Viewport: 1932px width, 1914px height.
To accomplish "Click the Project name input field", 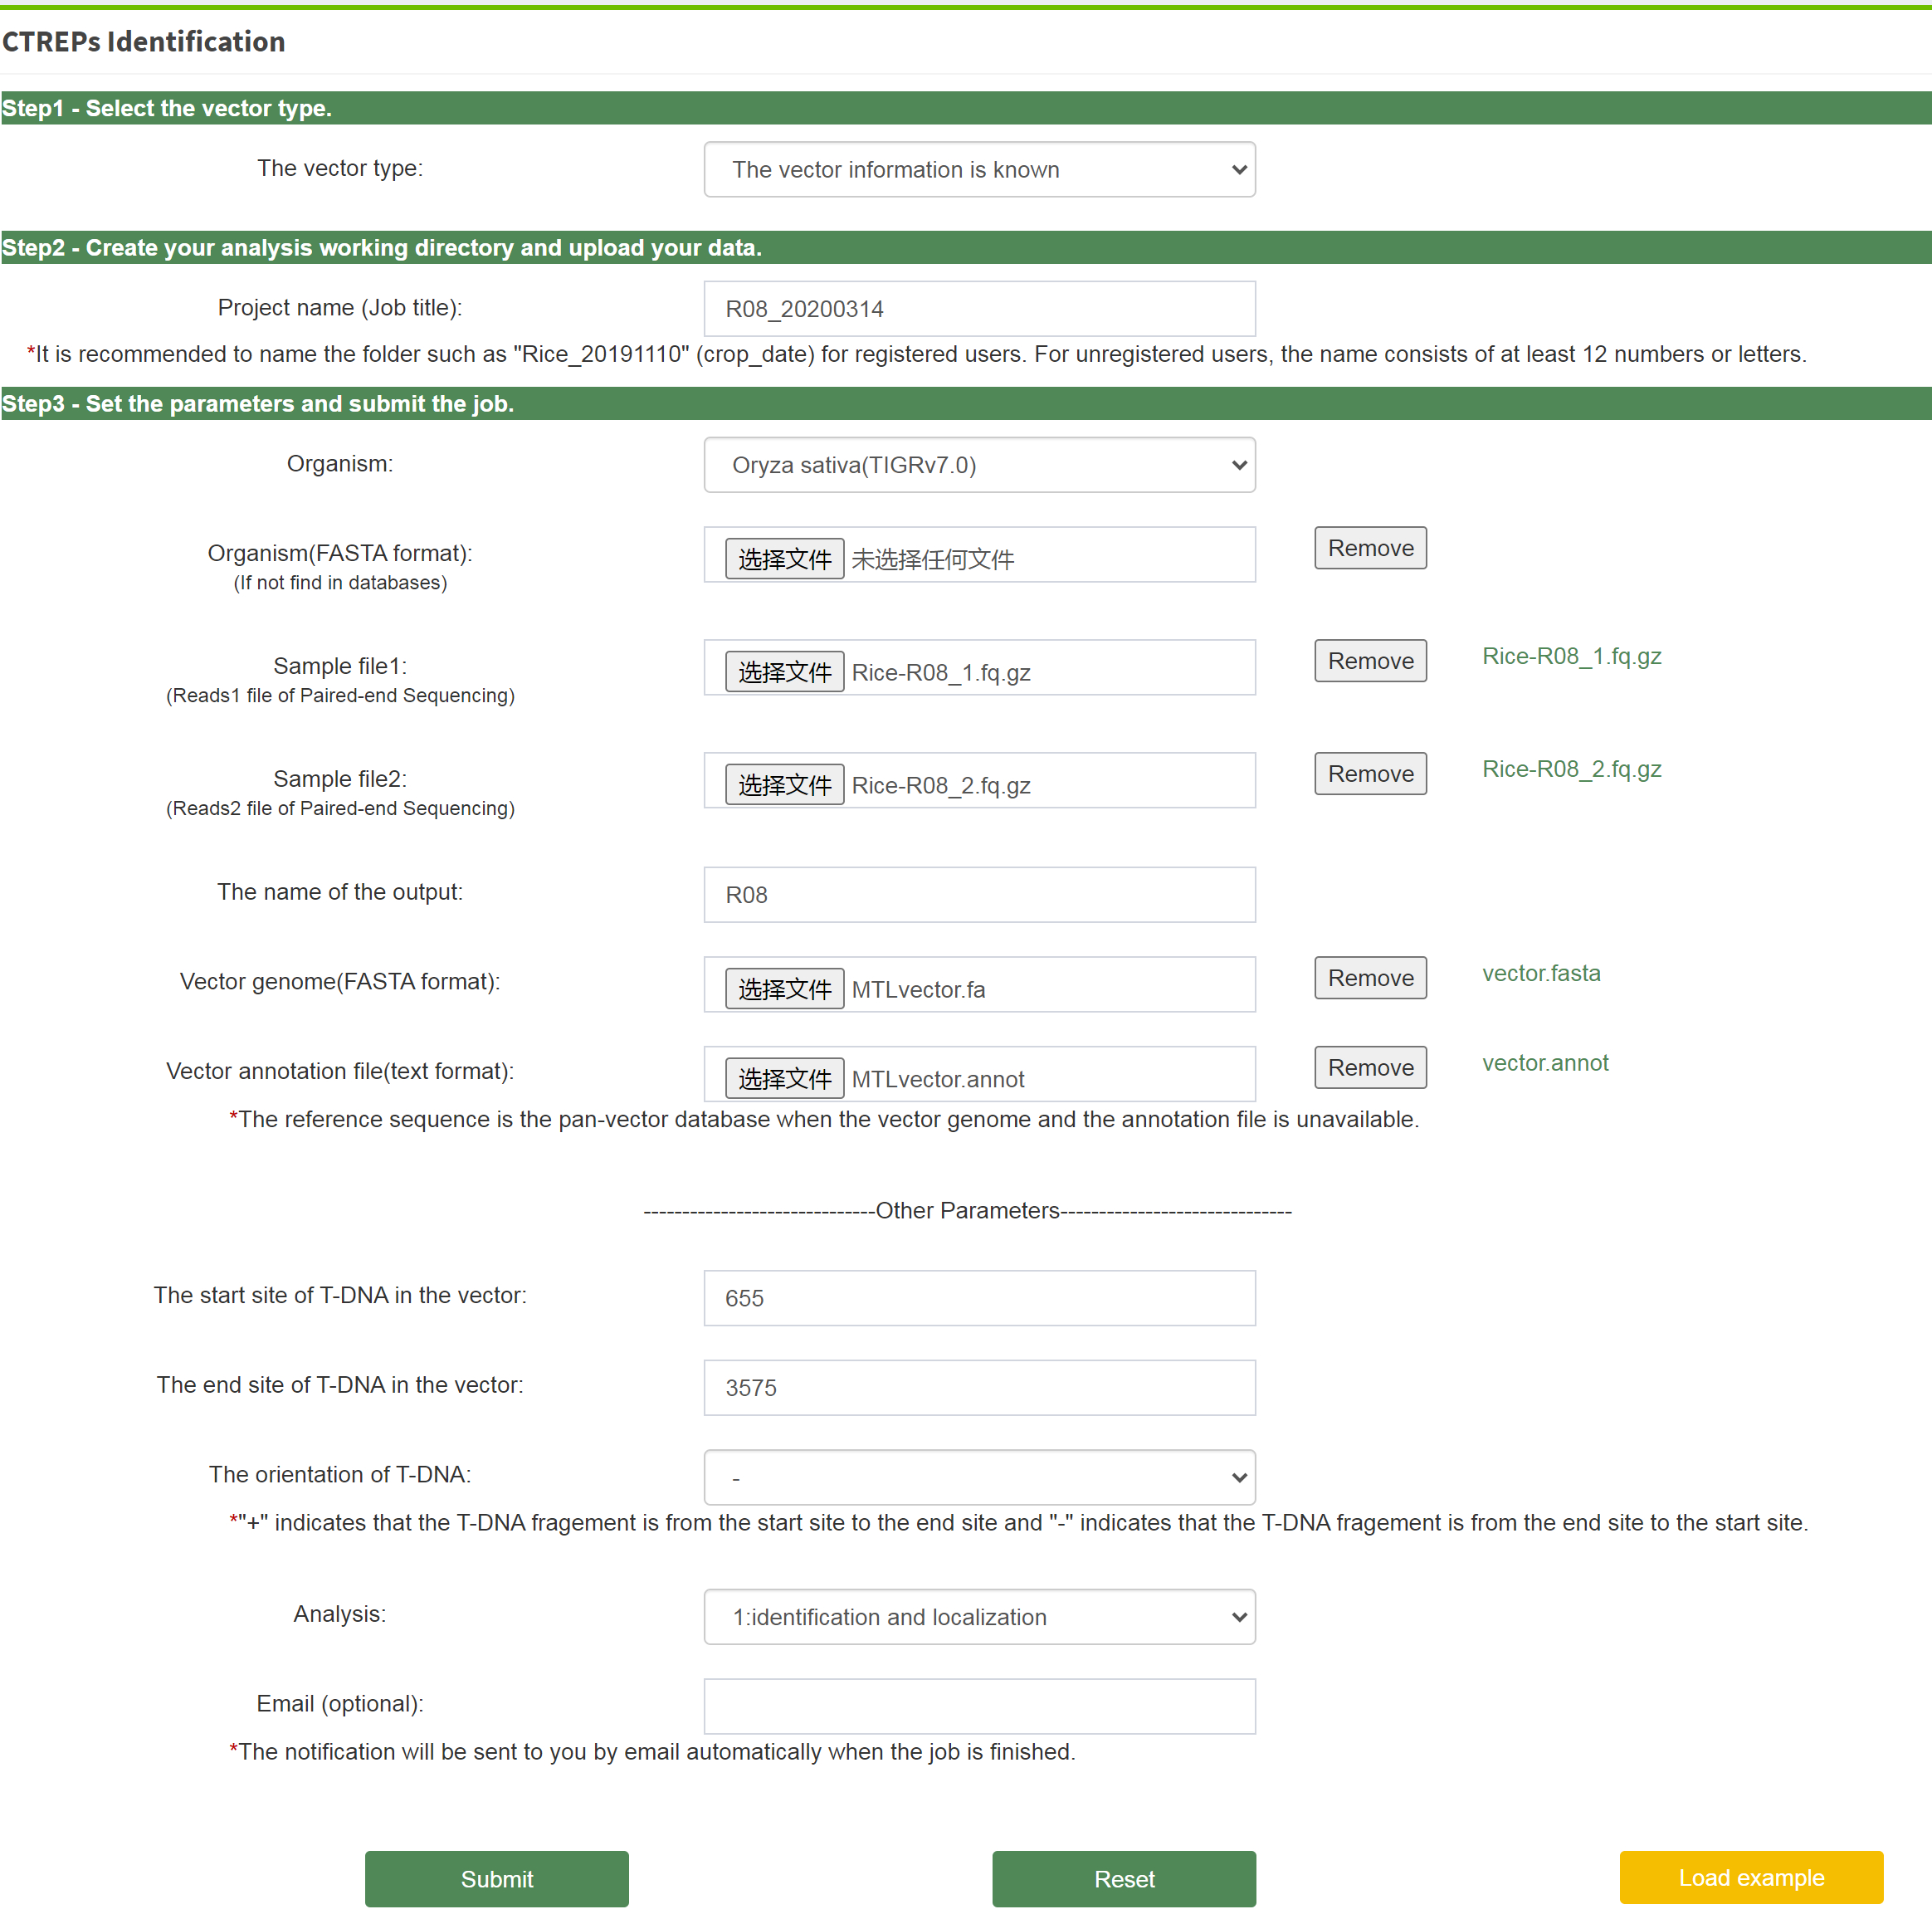I will pos(979,309).
